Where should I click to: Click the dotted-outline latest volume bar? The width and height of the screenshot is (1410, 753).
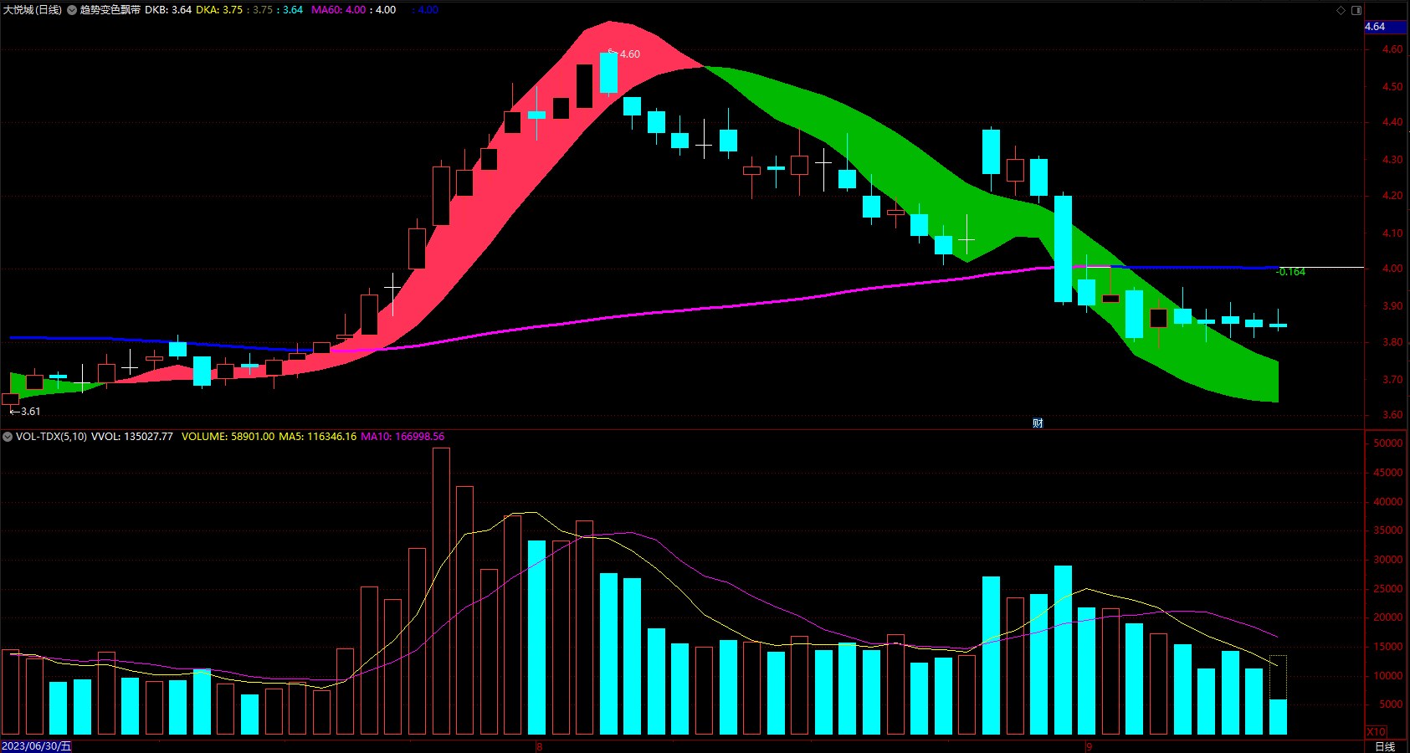point(1278,695)
